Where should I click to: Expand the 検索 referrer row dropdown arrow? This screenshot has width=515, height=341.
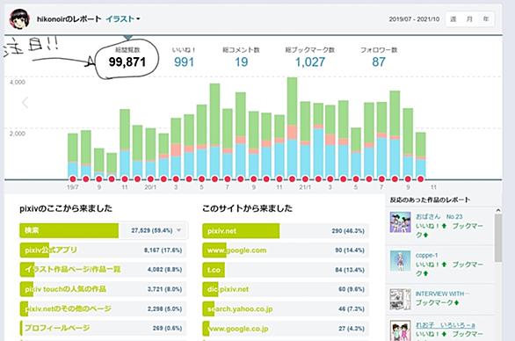(179, 230)
